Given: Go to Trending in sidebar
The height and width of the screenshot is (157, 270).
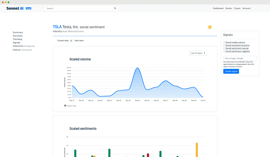Looking at the screenshot, I should click(17, 39).
